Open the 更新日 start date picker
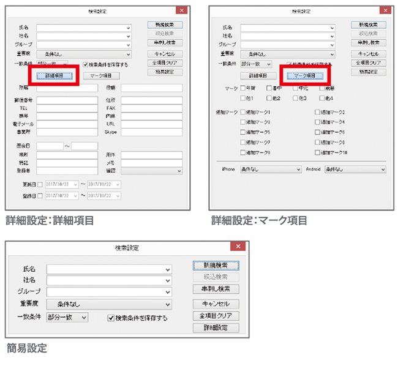The height and width of the screenshot is (366, 398). pos(75,185)
